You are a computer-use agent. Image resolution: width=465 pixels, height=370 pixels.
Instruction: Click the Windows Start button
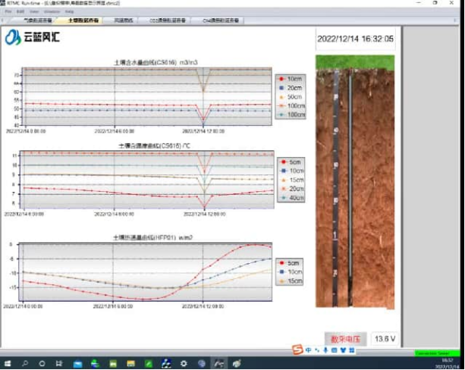(6, 364)
